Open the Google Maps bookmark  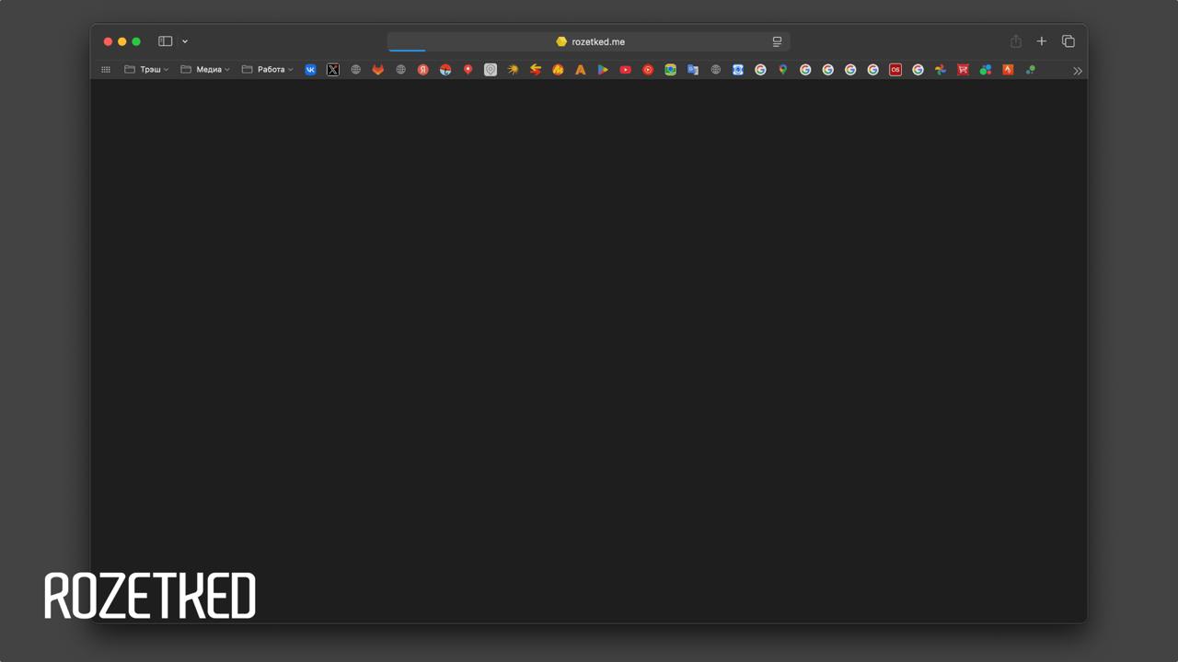783,70
